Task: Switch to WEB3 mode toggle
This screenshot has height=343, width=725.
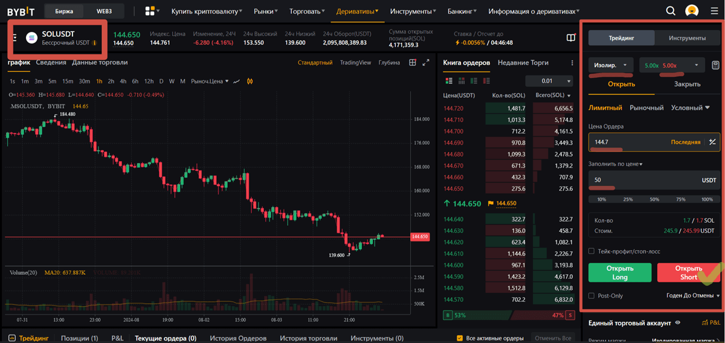Action: point(104,11)
